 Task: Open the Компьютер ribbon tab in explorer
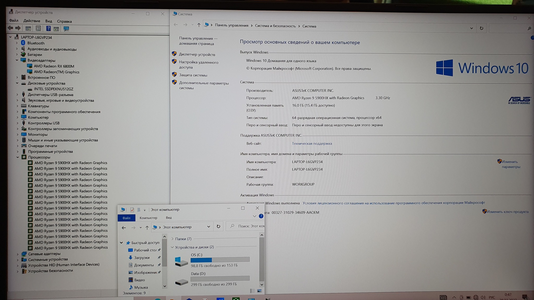148,218
